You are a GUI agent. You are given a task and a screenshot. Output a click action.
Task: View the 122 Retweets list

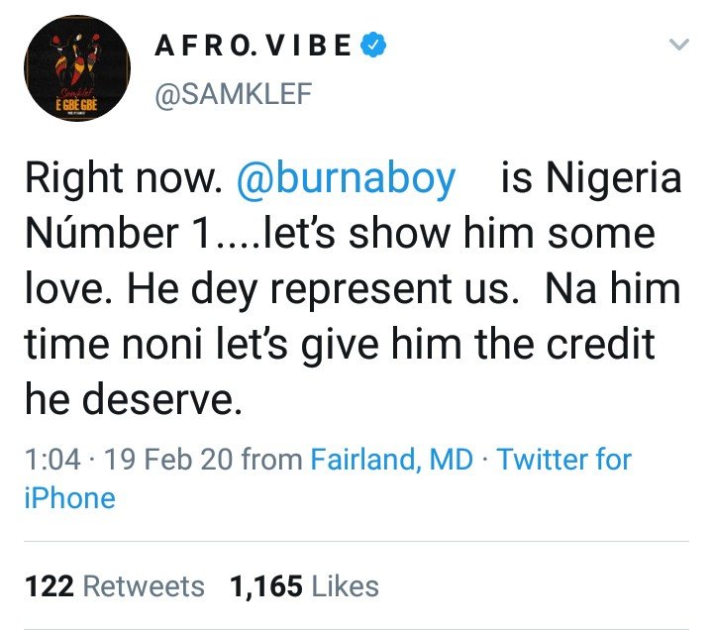112,585
